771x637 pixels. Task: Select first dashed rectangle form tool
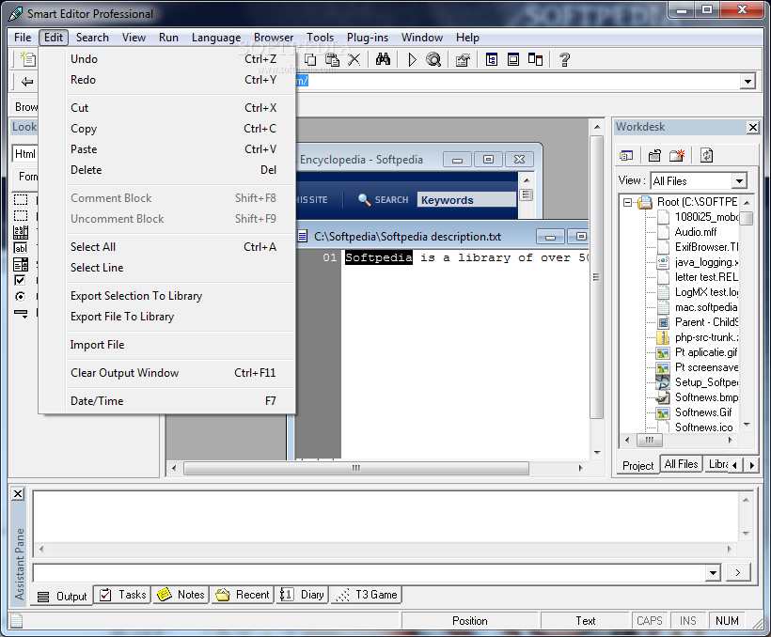[21, 199]
